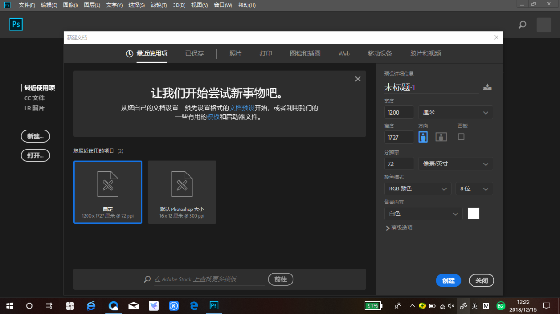Click the user avatar square at top right
The width and height of the screenshot is (560, 314).
tap(544, 25)
